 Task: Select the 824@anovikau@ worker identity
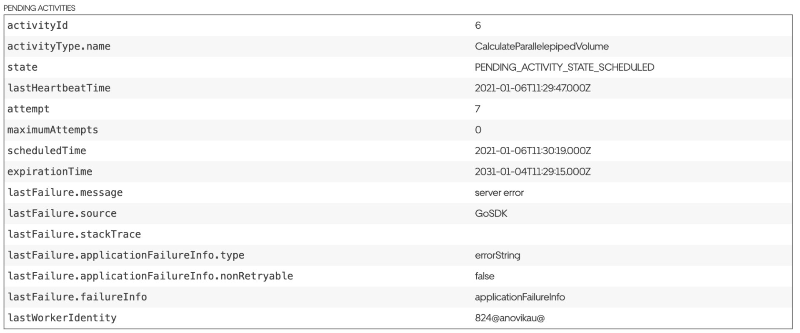[509, 318]
